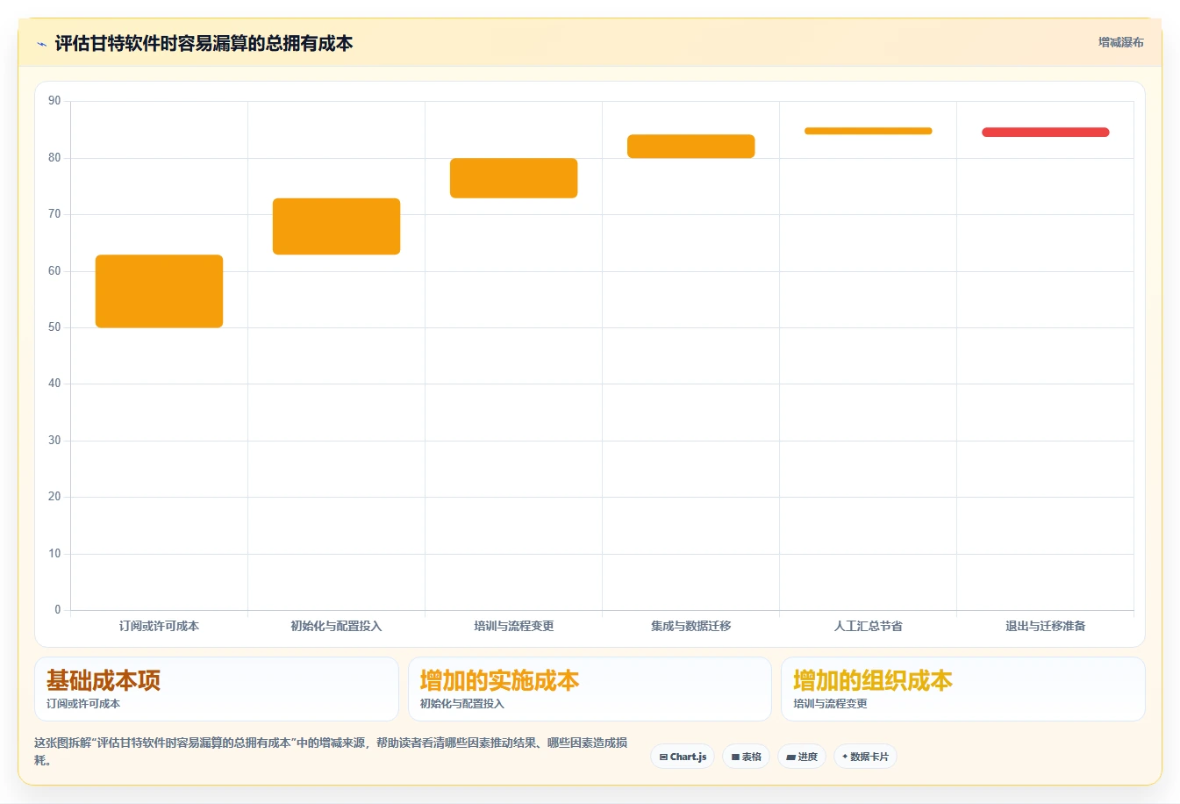Open the 基础成本项 data card
This screenshot has height=804, width=1180.
(x=217, y=689)
